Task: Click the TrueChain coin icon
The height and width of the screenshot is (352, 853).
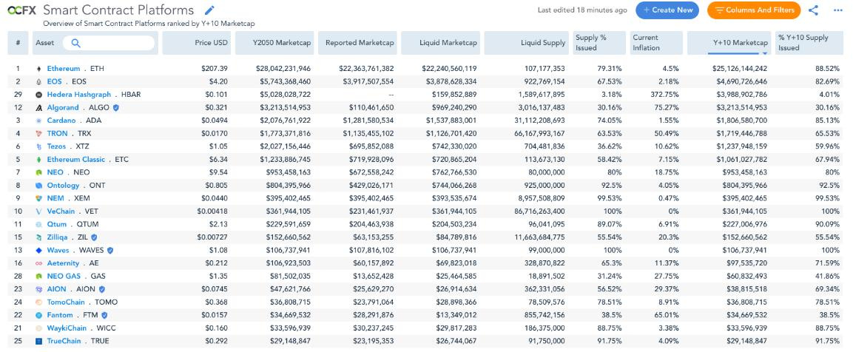Action: [x=38, y=341]
